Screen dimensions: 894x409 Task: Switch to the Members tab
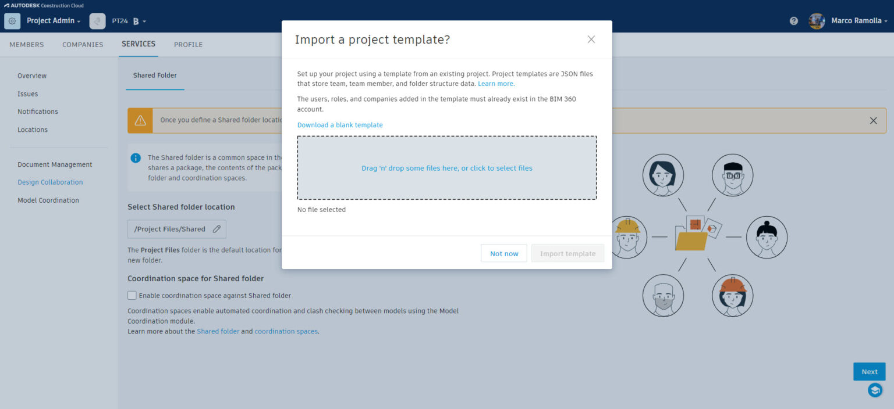click(27, 45)
